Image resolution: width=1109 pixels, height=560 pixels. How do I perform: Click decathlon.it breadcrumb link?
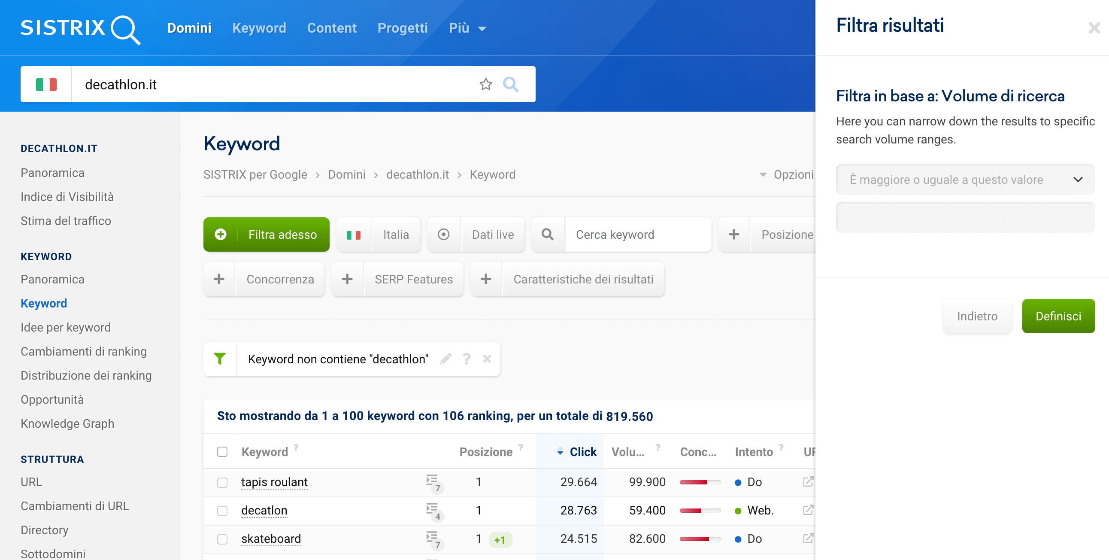[417, 174]
